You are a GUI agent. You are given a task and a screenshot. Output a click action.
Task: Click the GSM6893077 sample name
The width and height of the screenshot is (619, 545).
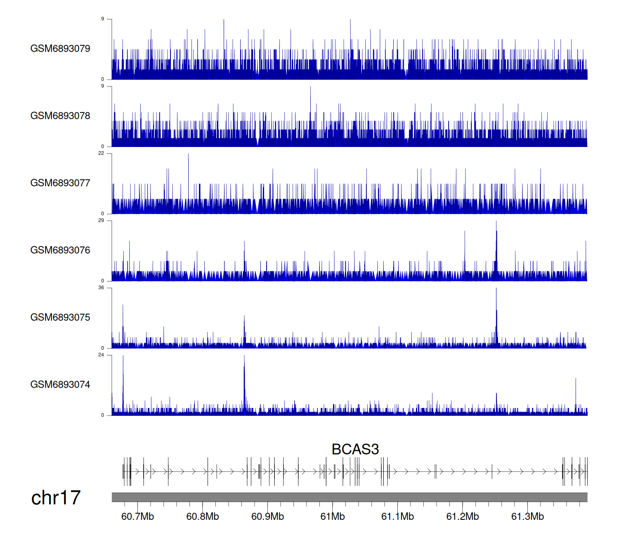(60, 183)
